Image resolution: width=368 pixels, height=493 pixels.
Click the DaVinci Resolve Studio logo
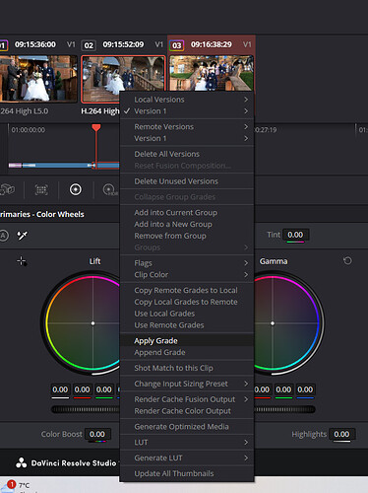(x=22, y=463)
